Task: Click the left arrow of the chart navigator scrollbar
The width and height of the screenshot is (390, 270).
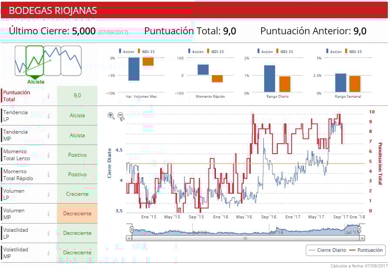Action: point(128,238)
